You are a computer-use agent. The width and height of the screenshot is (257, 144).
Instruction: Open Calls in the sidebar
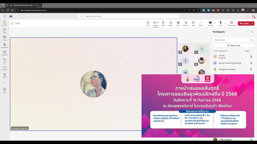(5, 61)
